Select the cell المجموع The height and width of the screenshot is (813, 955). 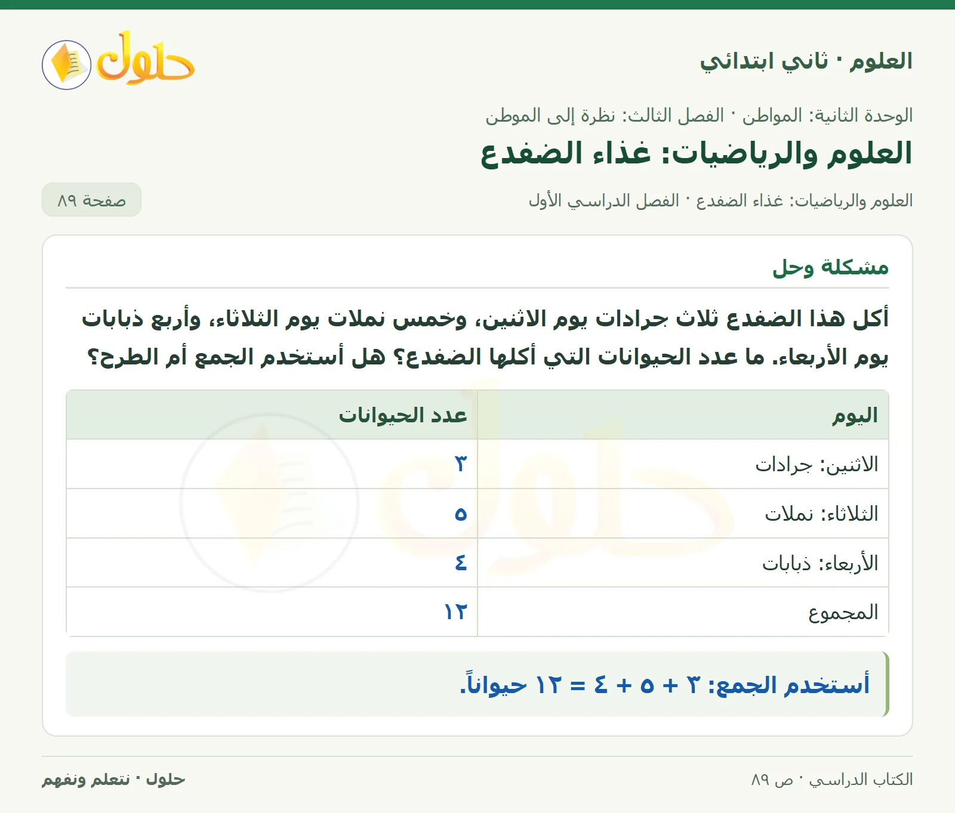(683, 612)
